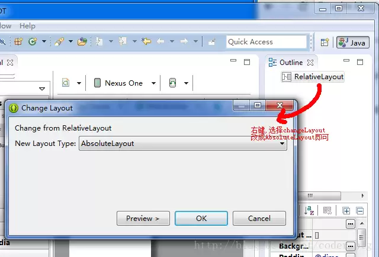379x257 pixels.
Task: Click the Preview > button
Action: click(143, 219)
